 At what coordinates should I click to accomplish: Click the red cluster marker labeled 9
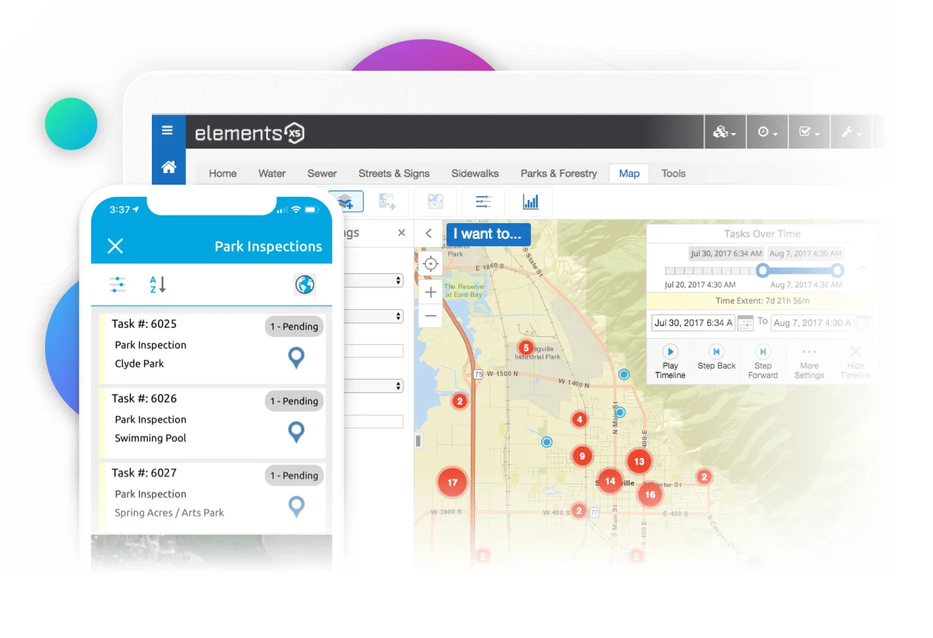(582, 456)
